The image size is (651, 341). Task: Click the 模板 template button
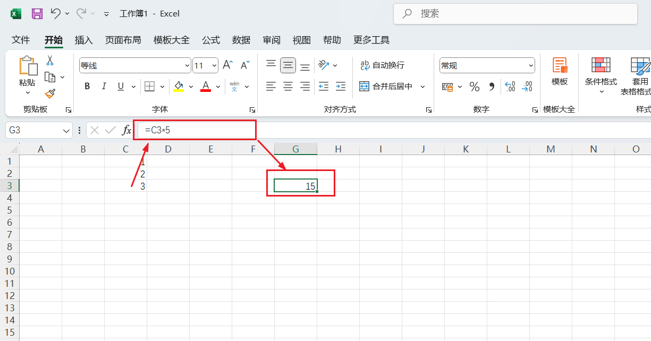click(x=560, y=72)
